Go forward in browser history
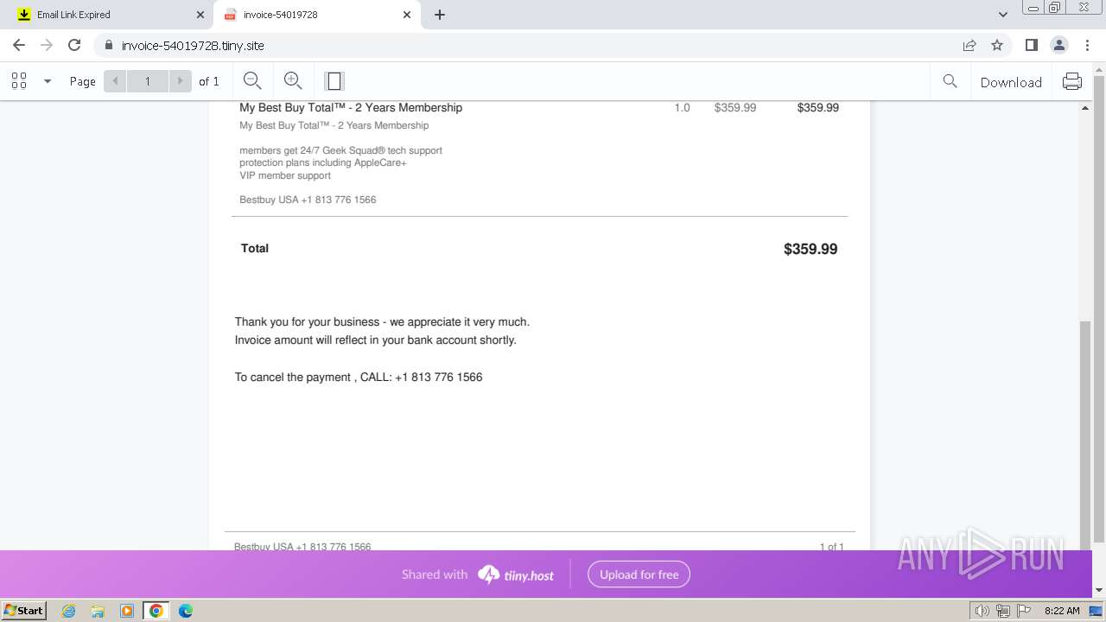This screenshot has height=622, width=1106. [47, 45]
